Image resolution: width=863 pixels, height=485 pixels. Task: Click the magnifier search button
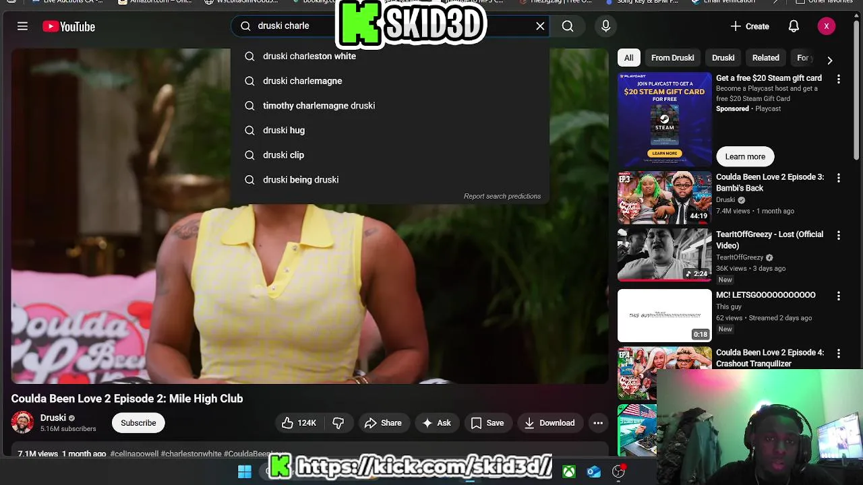point(568,26)
